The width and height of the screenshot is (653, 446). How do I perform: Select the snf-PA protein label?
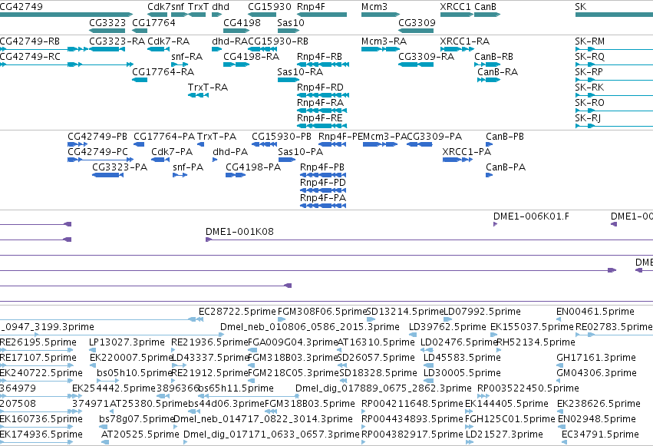pyautogui.click(x=188, y=167)
